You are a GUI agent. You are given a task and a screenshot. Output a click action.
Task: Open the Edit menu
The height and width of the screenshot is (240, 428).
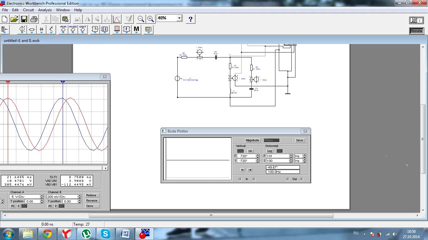pyautogui.click(x=15, y=10)
